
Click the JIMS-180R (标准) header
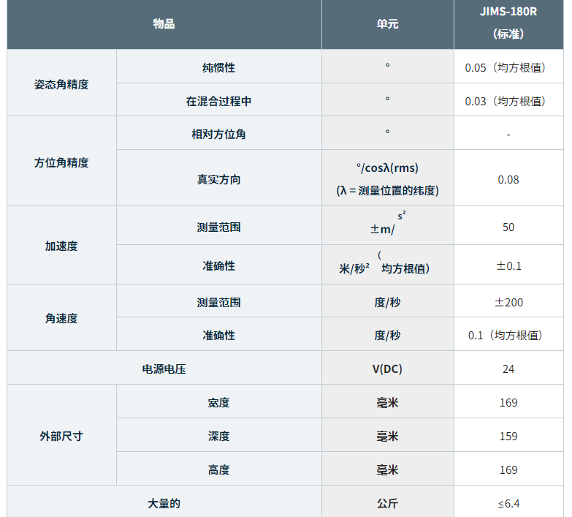coord(508,23)
